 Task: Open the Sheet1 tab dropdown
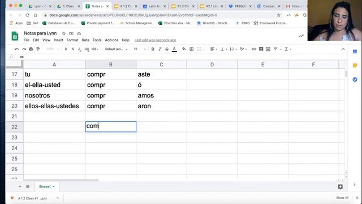point(54,186)
